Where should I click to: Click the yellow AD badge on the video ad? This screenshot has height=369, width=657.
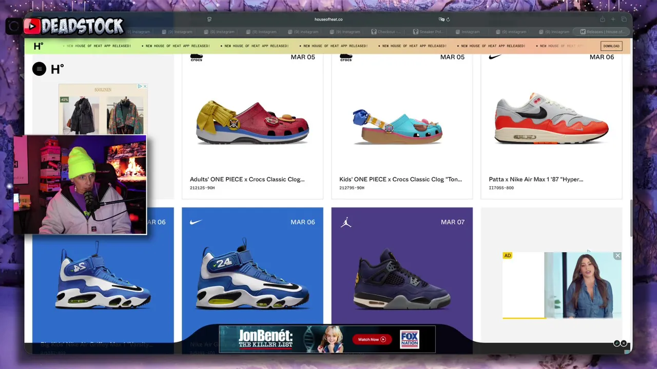tap(507, 256)
